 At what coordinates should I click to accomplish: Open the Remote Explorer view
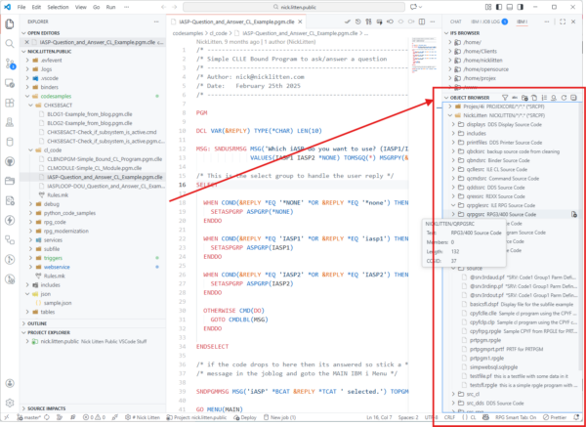point(10,83)
